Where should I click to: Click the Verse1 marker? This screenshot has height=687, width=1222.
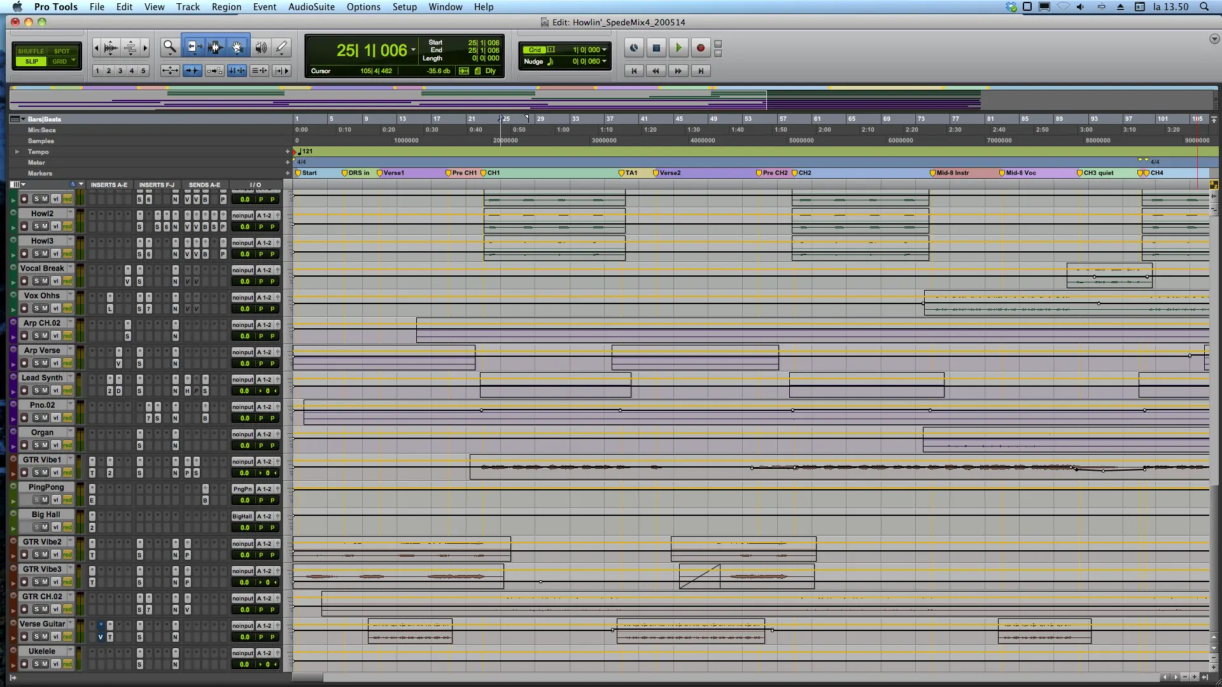coord(390,173)
